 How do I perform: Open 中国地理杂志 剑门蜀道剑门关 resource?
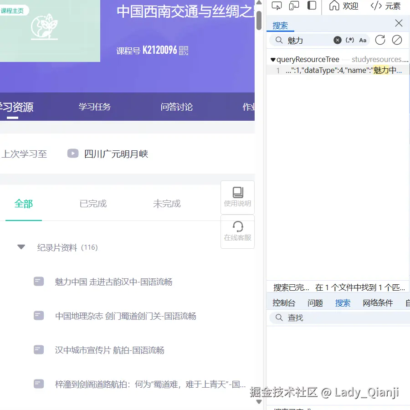[126, 316]
